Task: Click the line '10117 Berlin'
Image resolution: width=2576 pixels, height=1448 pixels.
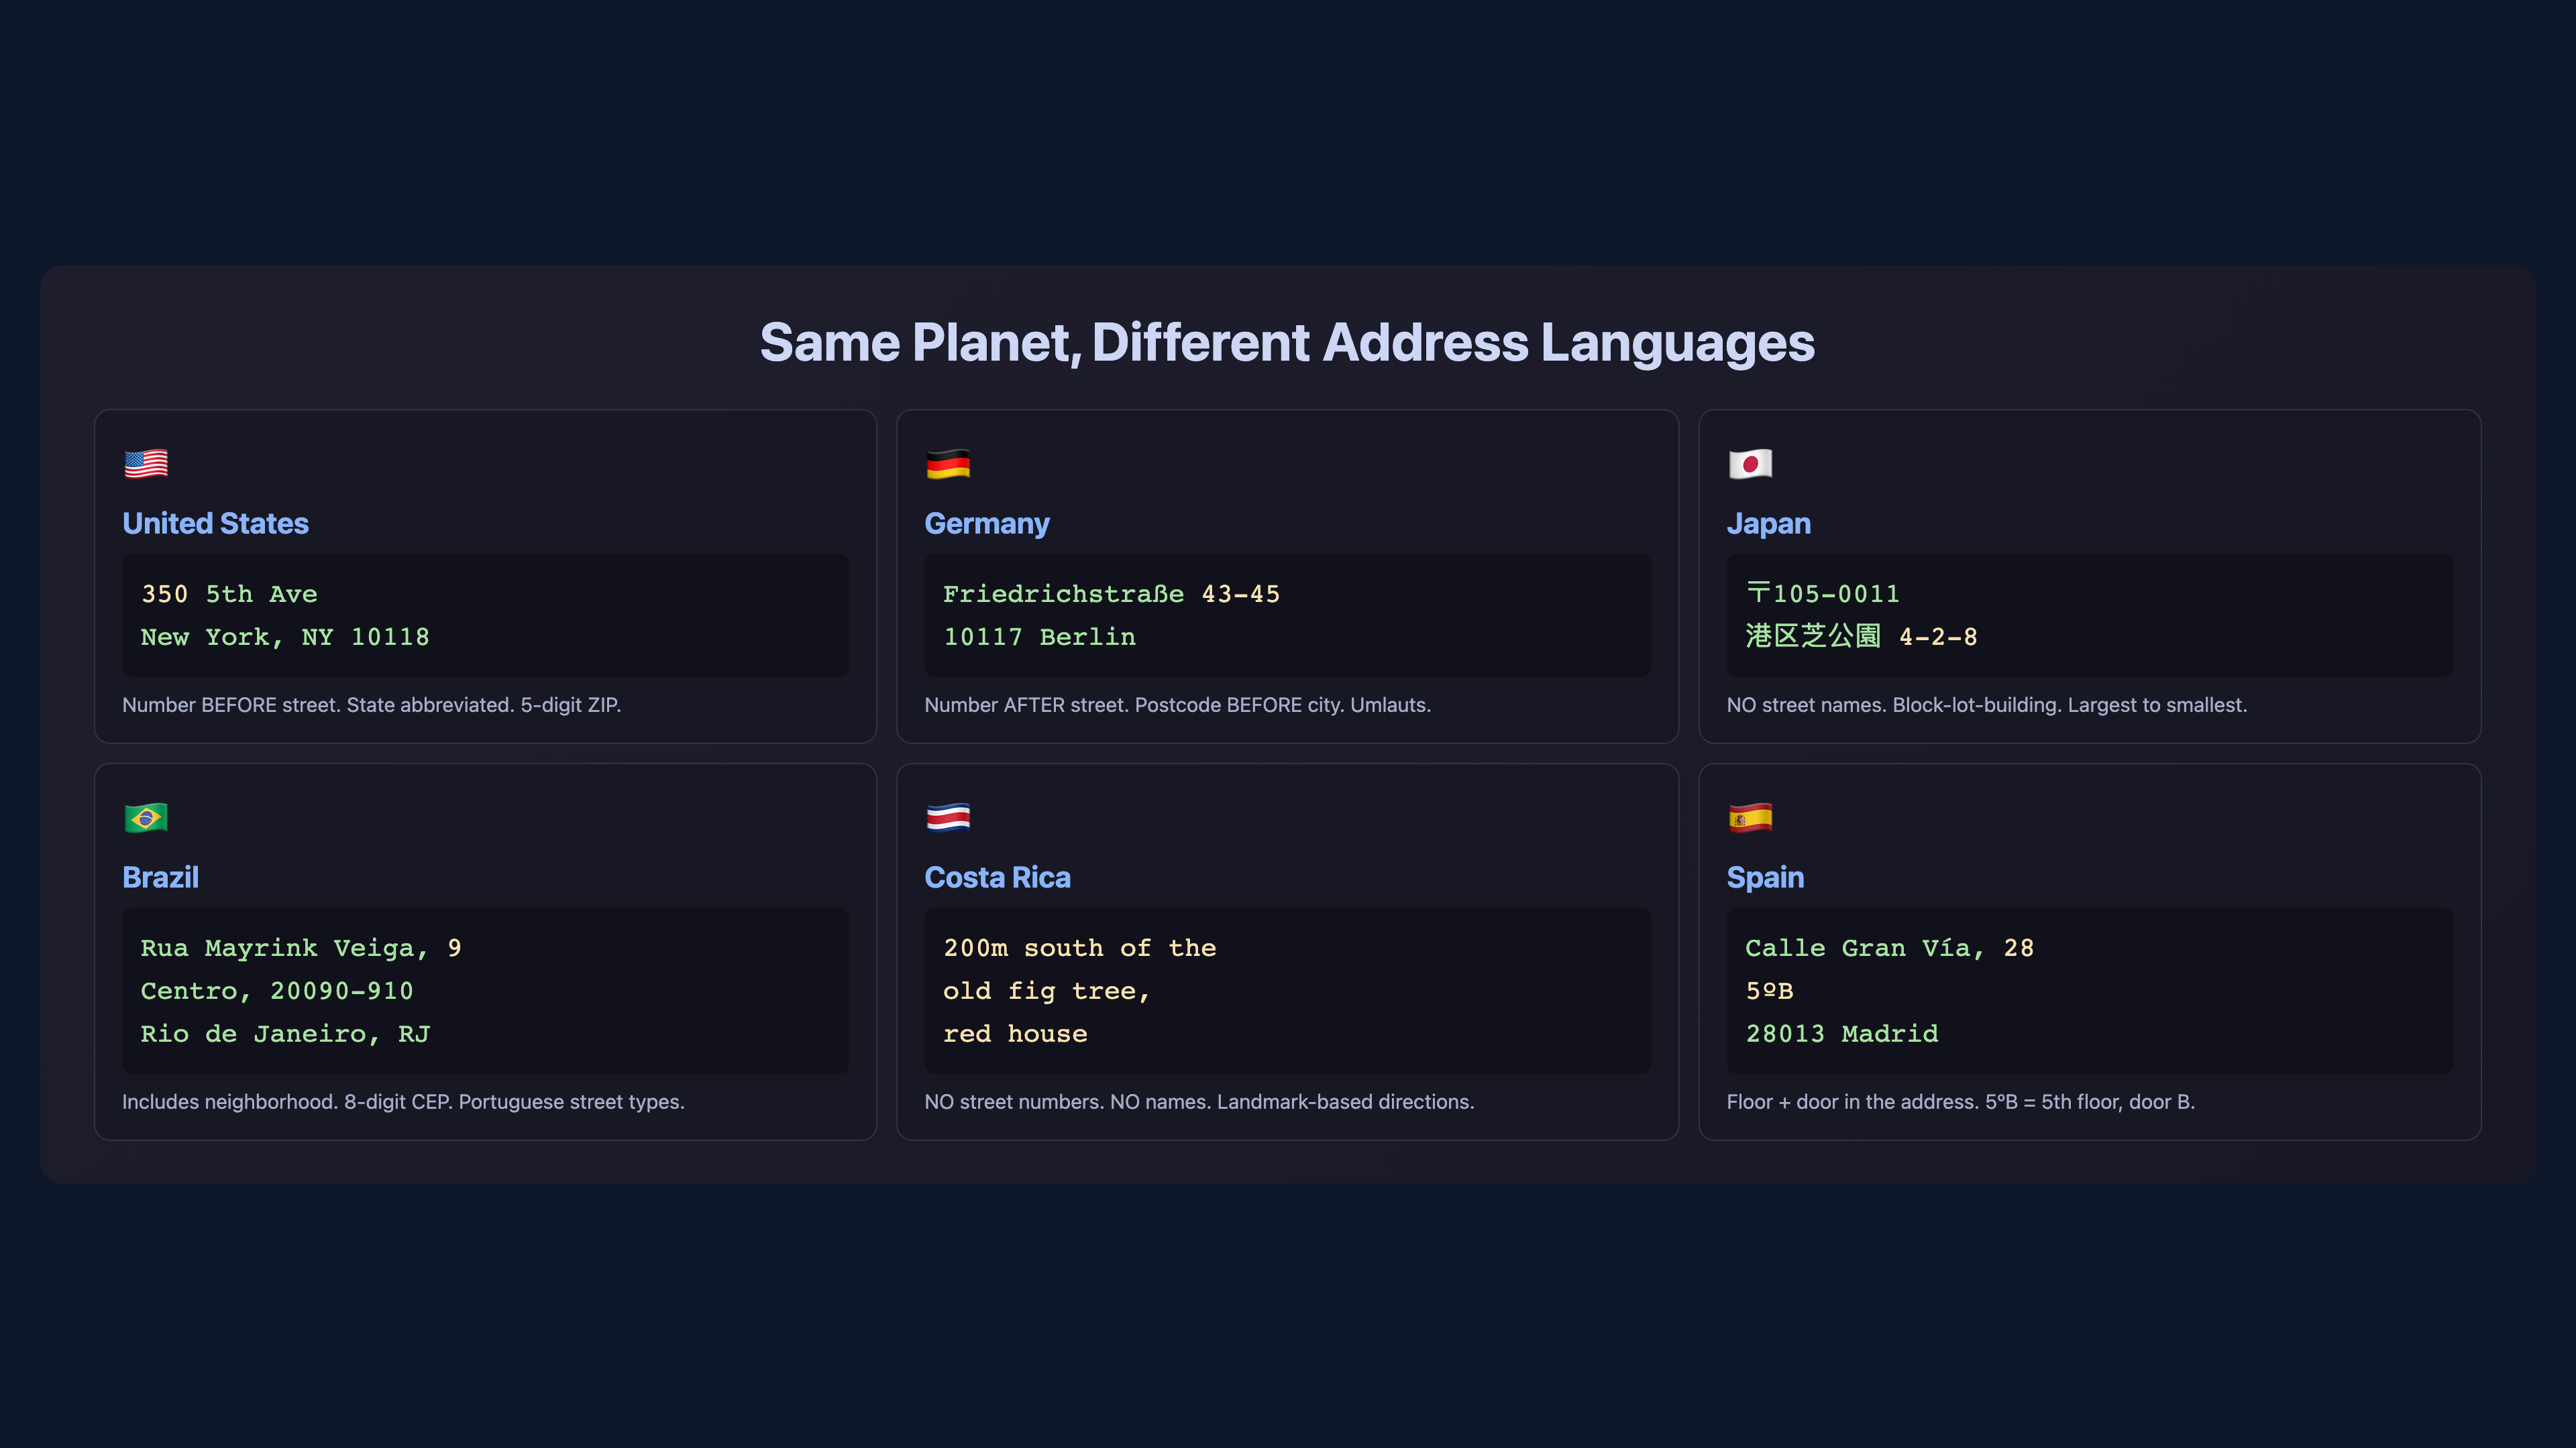Action: tap(1039, 638)
